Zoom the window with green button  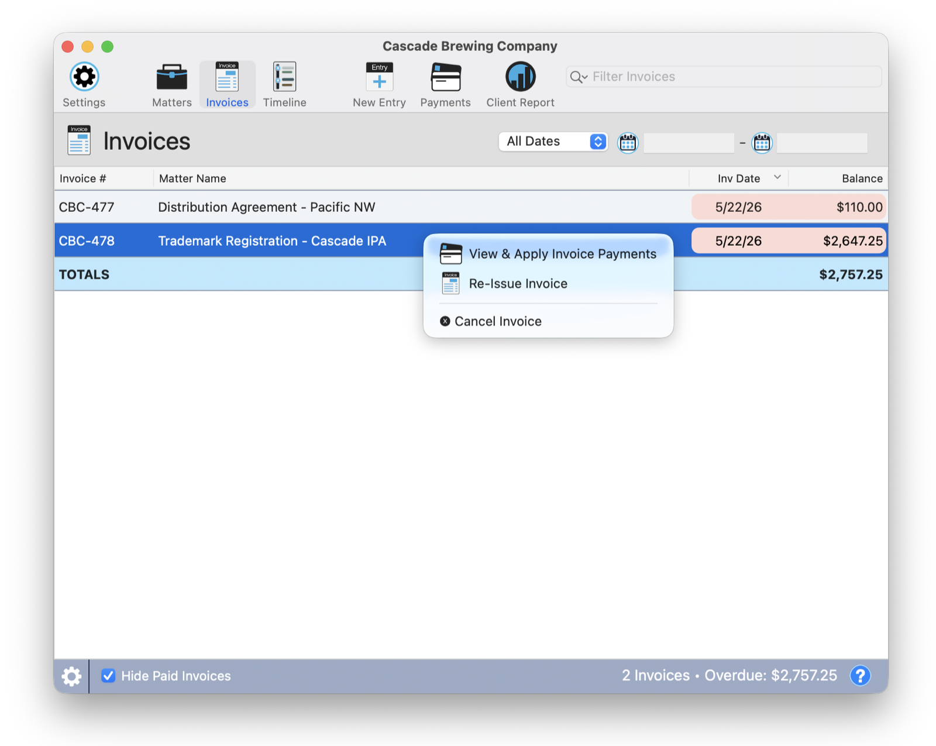click(108, 46)
